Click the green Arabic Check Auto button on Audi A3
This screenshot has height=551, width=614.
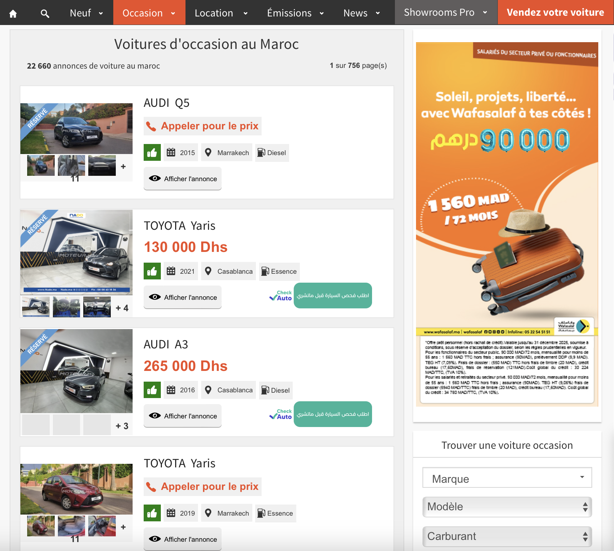click(x=333, y=414)
